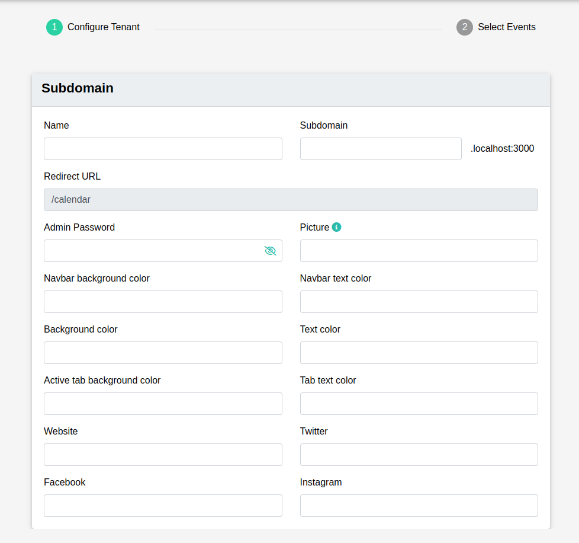Click the Navbar background color field
The width and height of the screenshot is (579, 543).
(163, 302)
